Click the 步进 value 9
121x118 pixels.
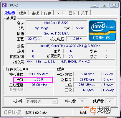[107, 51]
